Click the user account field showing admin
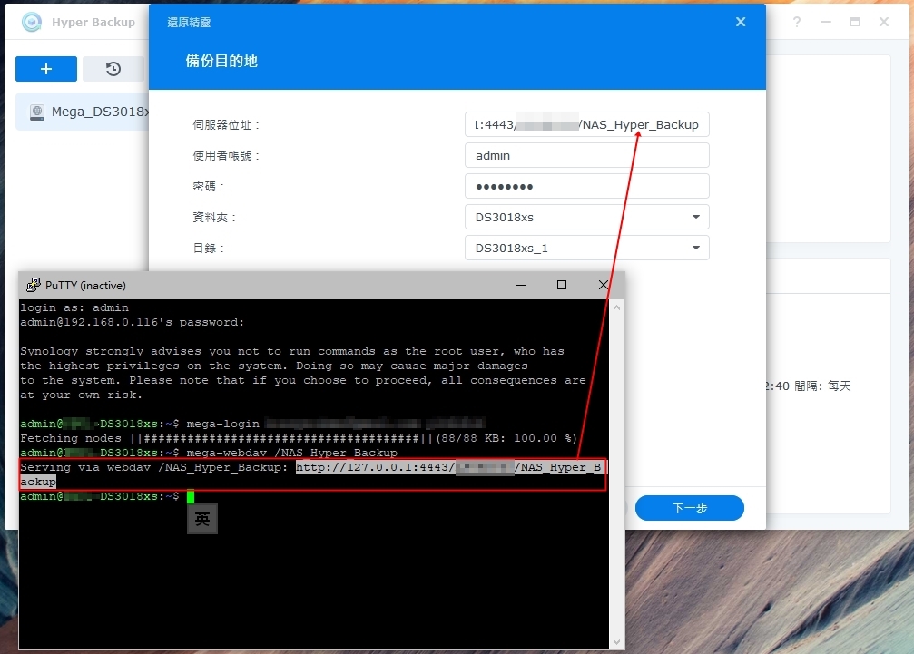The height and width of the screenshot is (654, 914). (x=586, y=155)
